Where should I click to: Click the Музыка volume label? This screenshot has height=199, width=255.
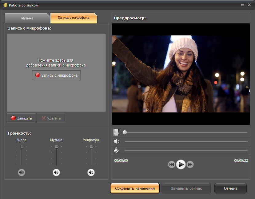pyautogui.click(x=56, y=140)
